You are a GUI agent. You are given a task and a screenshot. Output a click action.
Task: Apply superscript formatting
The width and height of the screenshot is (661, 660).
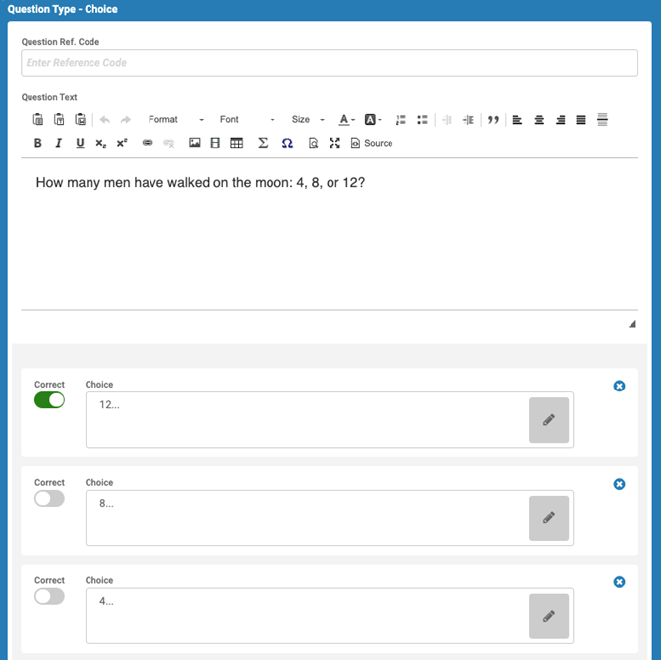(x=122, y=143)
